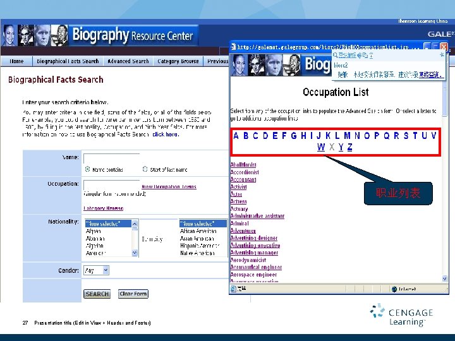Select the Advertising designer occupation link

pyautogui.click(x=254, y=238)
